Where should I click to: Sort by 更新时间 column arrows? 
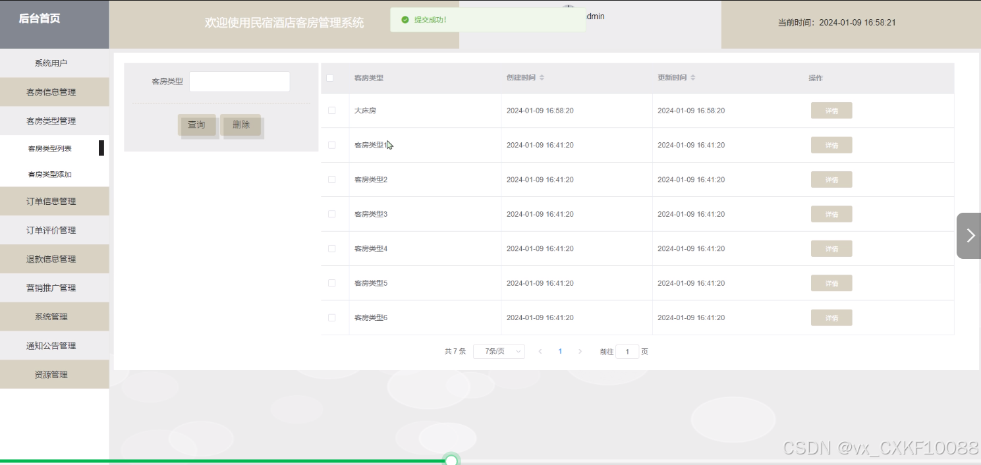tap(692, 78)
